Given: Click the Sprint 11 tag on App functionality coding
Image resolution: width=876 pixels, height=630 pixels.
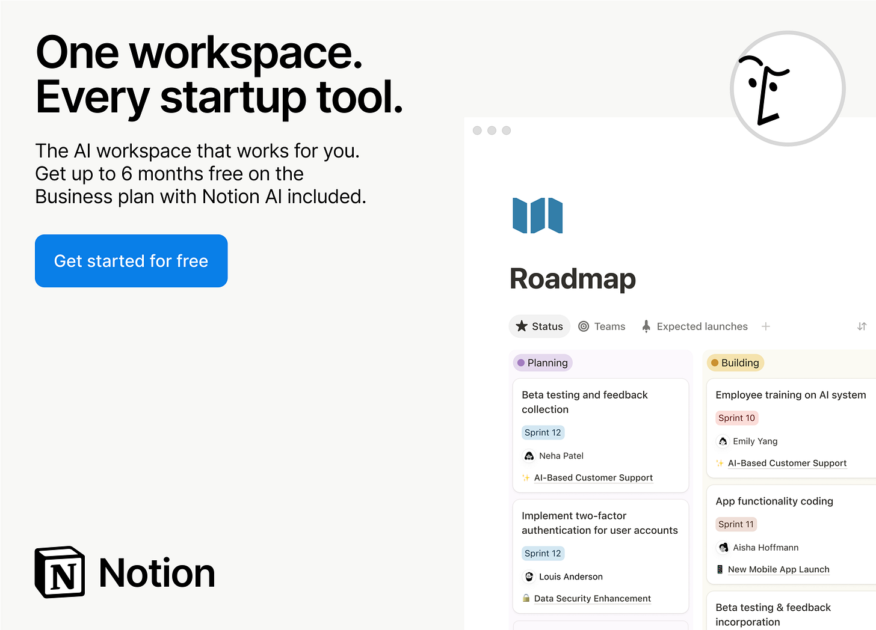Looking at the screenshot, I should [x=736, y=524].
